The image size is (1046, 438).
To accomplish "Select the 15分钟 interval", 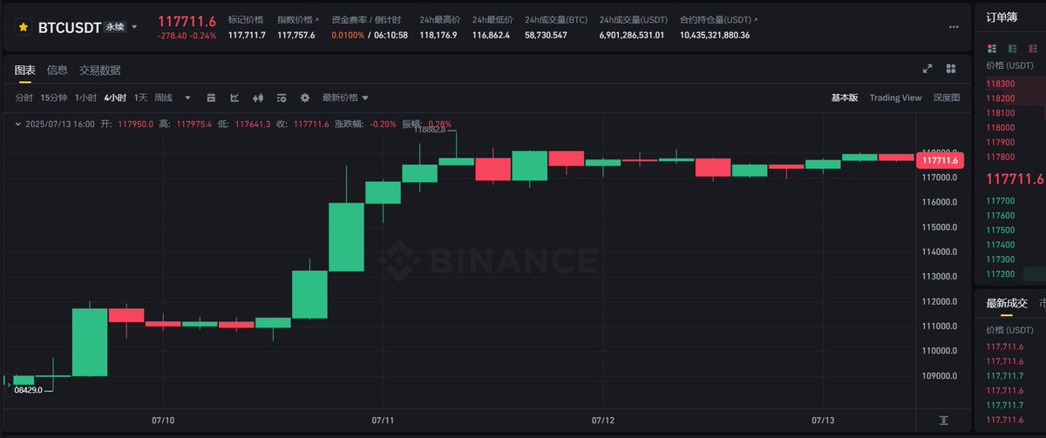I will tap(54, 98).
